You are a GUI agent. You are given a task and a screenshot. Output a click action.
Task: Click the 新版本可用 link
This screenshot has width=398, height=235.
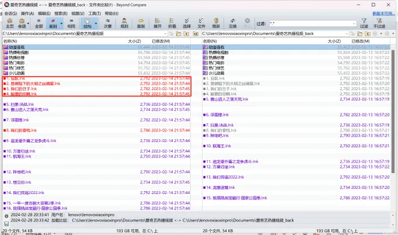383,13
